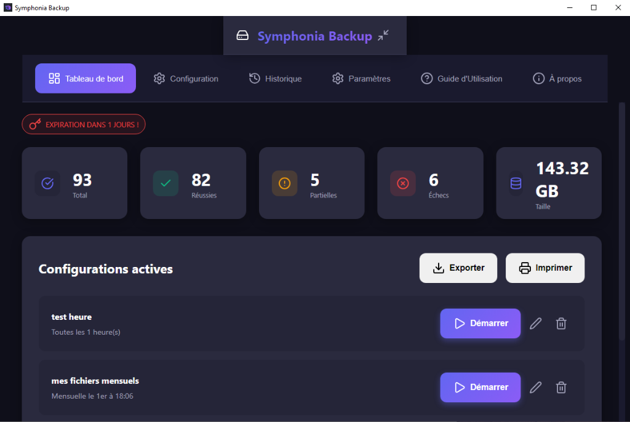Select the pencil icon to edit 'test heure'
Image resolution: width=630 pixels, height=422 pixels.
(535, 323)
